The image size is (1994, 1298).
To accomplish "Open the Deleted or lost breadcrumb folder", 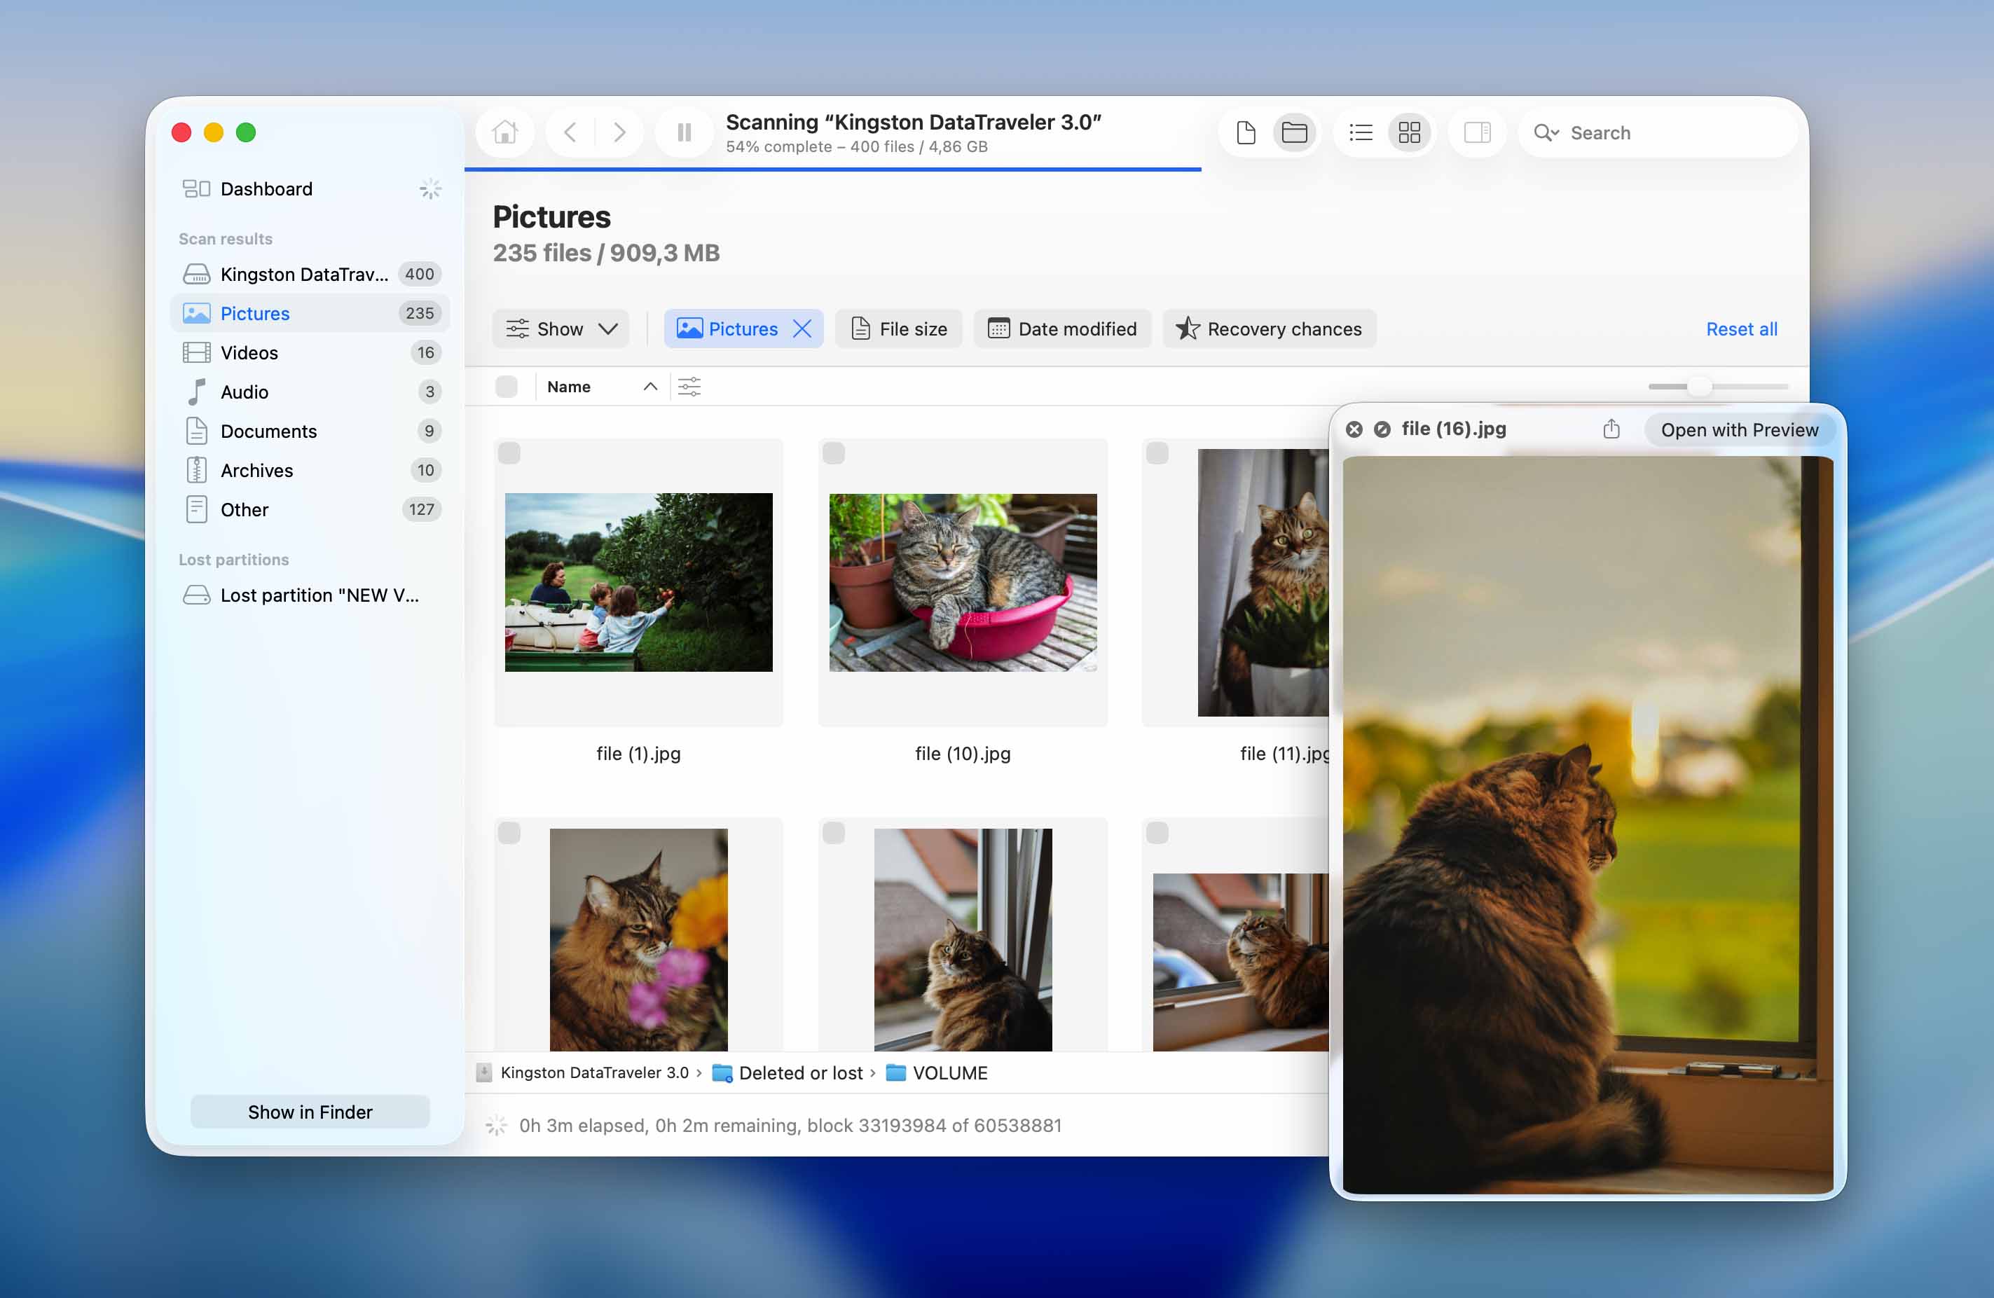I will [x=800, y=1072].
